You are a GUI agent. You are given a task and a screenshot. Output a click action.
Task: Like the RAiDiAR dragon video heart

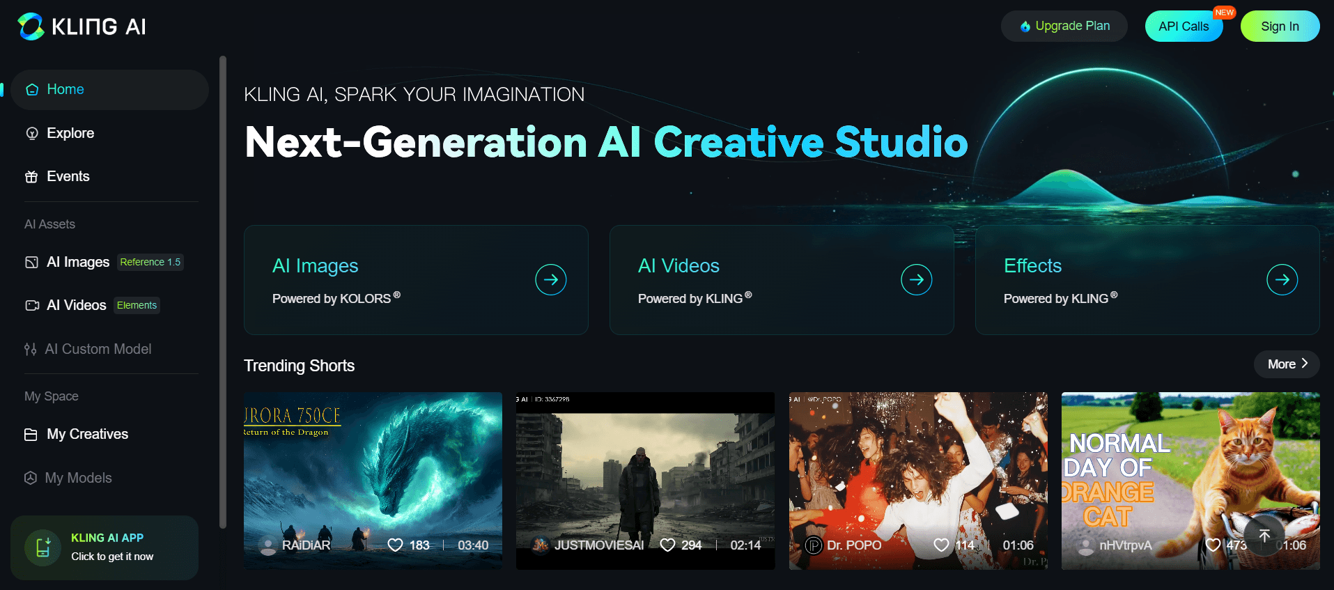pyautogui.click(x=395, y=545)
